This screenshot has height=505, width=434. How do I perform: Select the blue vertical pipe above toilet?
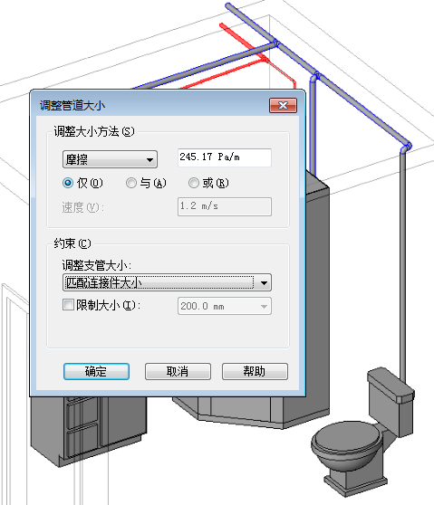pyautogui.click(x=402, y=267)
